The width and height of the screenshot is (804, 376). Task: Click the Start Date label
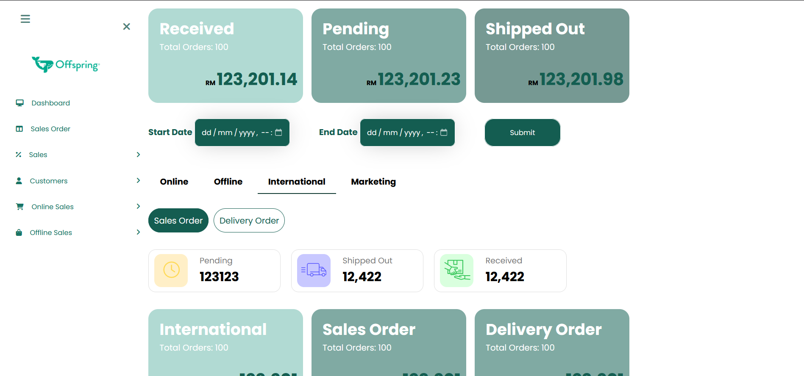pyautogui.click(x=170, y=132)
